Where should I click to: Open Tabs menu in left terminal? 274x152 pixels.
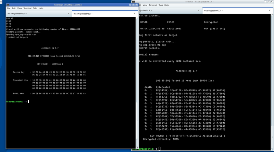pyautogui.click(x=35, y=8)
